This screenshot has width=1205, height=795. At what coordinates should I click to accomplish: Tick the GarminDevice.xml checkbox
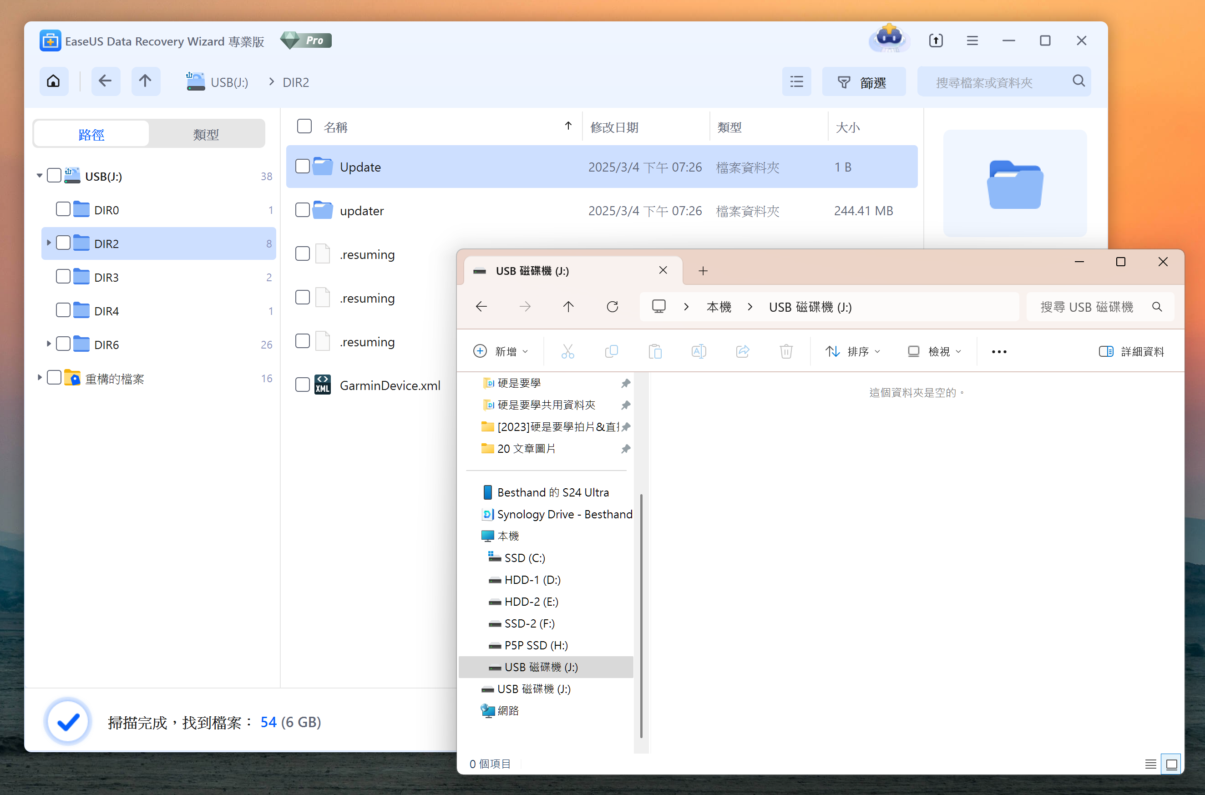[x=303, y=385]
